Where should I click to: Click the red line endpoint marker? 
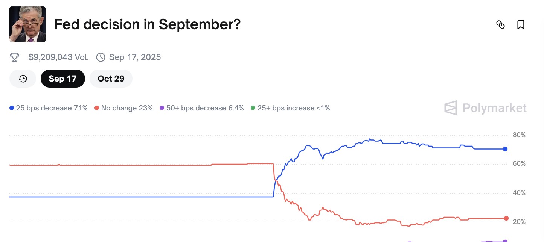(506, 218)
